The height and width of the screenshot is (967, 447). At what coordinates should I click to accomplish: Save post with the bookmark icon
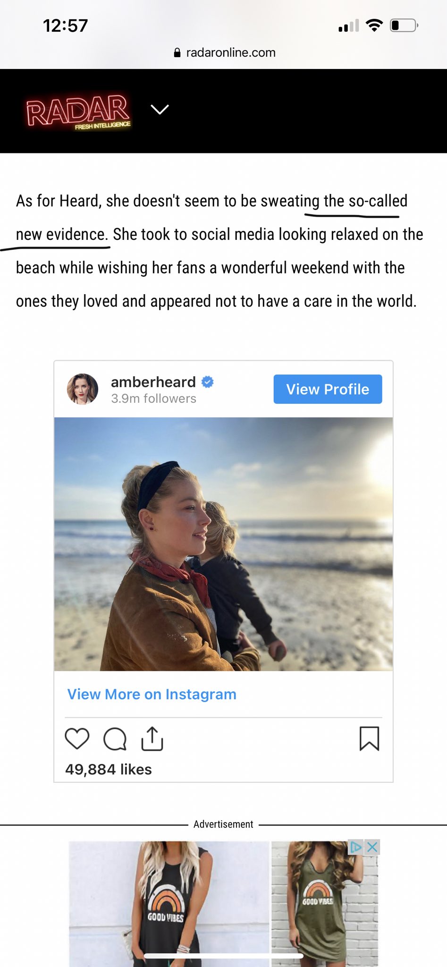coord(369,738)
